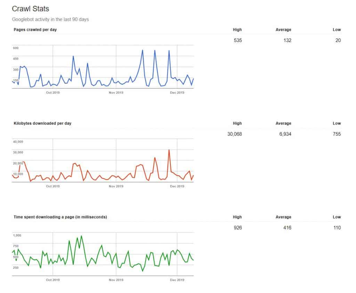Image resolution: width=356 pixels, height=293 pixels.
Task: Click Dec 2019 label under blue chart
Action: [177, 93]
